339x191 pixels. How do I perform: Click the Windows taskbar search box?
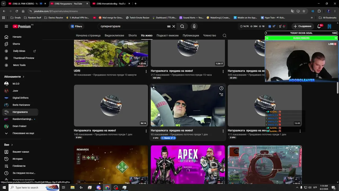tap(34, 188)
